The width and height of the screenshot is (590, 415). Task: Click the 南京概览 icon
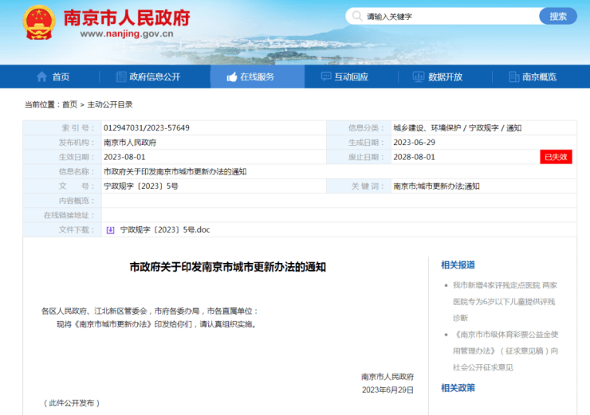[512, 77]
